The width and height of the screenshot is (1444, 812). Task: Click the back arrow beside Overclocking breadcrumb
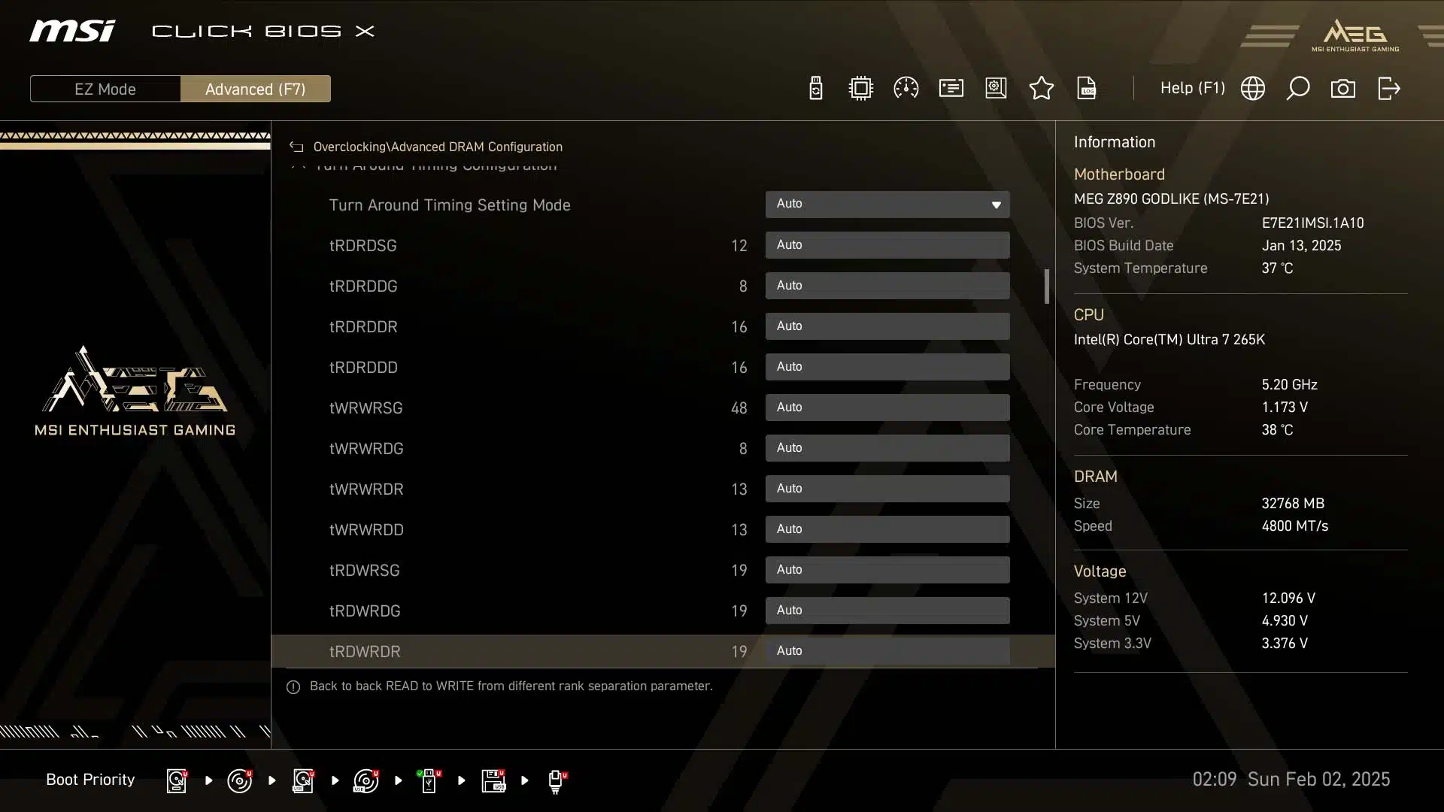(x=296, y=147)
